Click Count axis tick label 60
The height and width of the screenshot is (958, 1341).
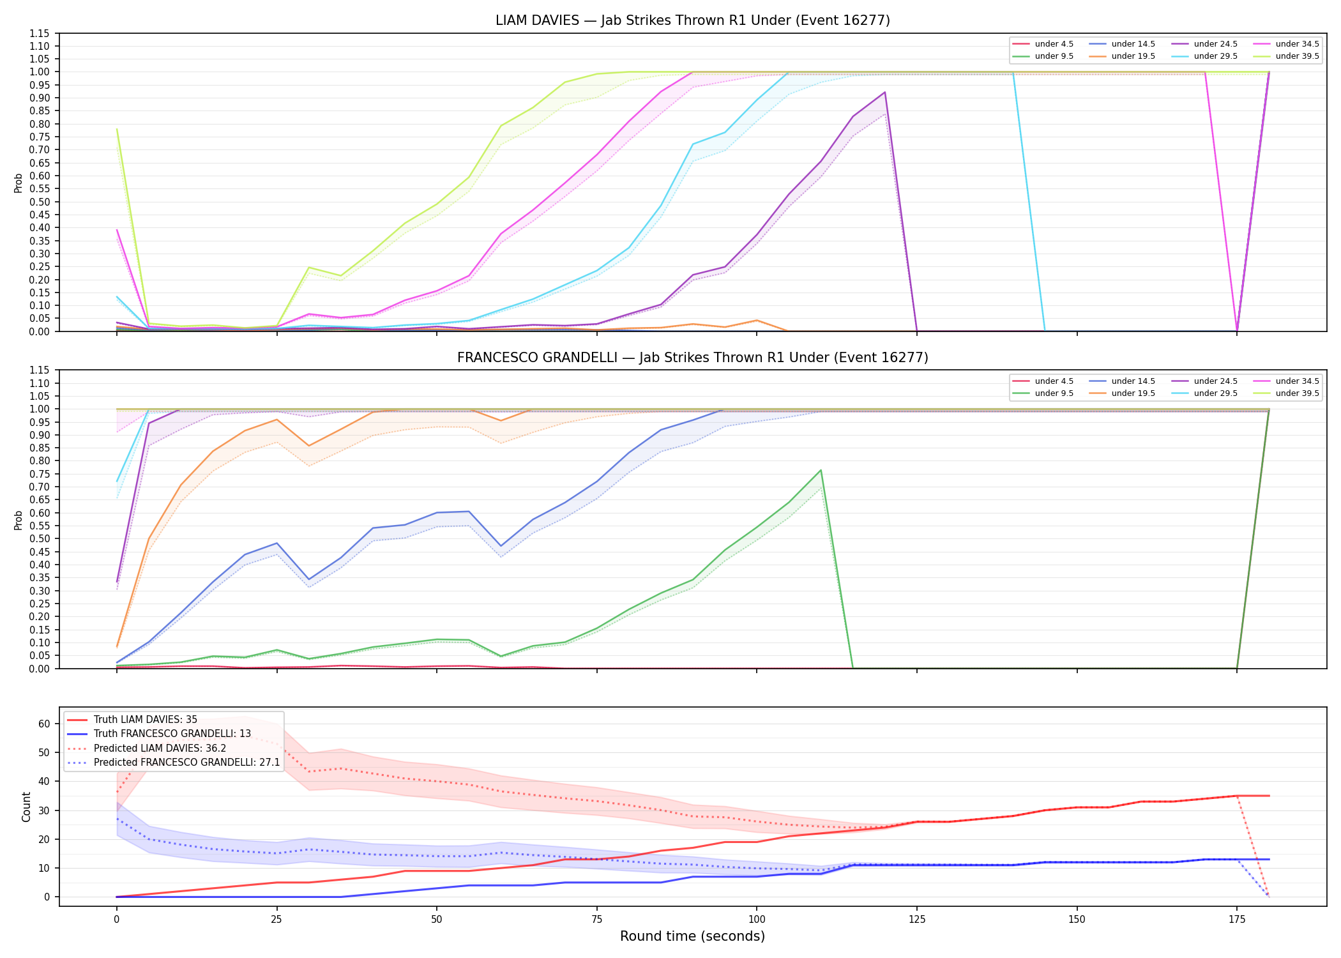[44, 724]
